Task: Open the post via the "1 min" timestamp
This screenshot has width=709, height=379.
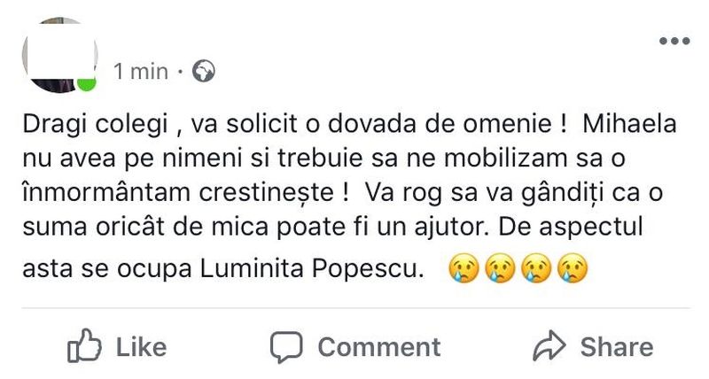Action: pyautogui.click(x=140, y=72)
